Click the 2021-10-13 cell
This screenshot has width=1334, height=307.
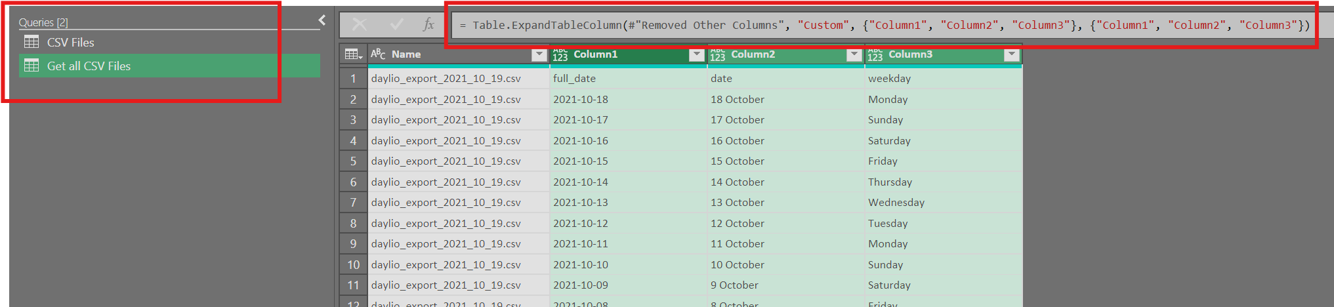click(x=629, y=203)
